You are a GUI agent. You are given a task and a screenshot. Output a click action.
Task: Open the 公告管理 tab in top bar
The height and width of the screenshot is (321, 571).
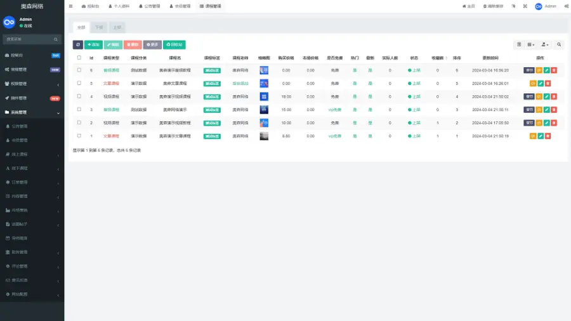(x=149, y=6)
